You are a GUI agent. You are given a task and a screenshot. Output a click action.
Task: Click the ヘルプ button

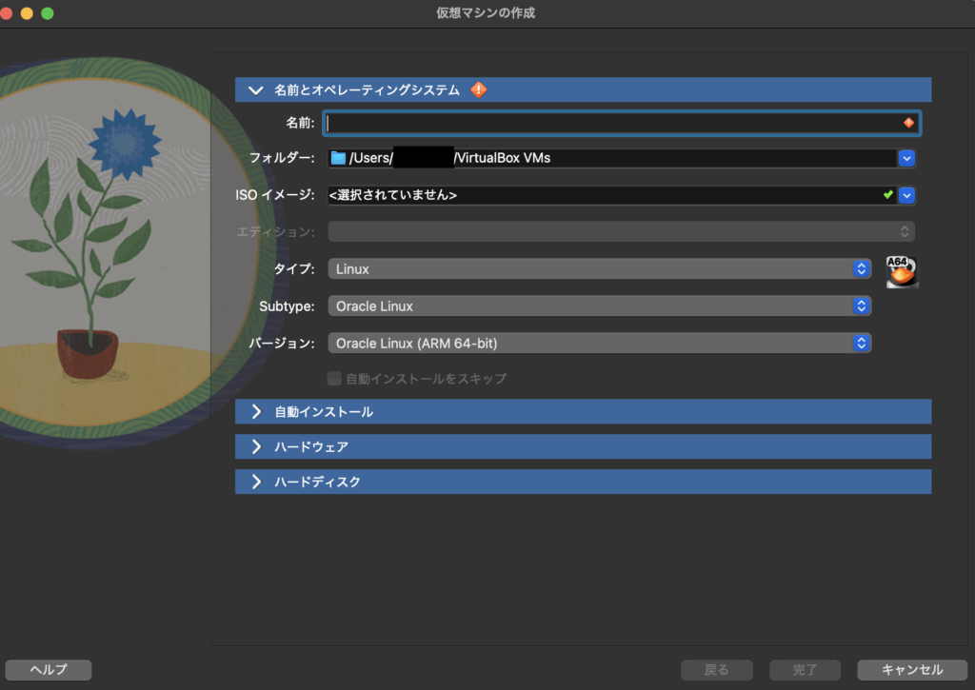tap(49, 670)
